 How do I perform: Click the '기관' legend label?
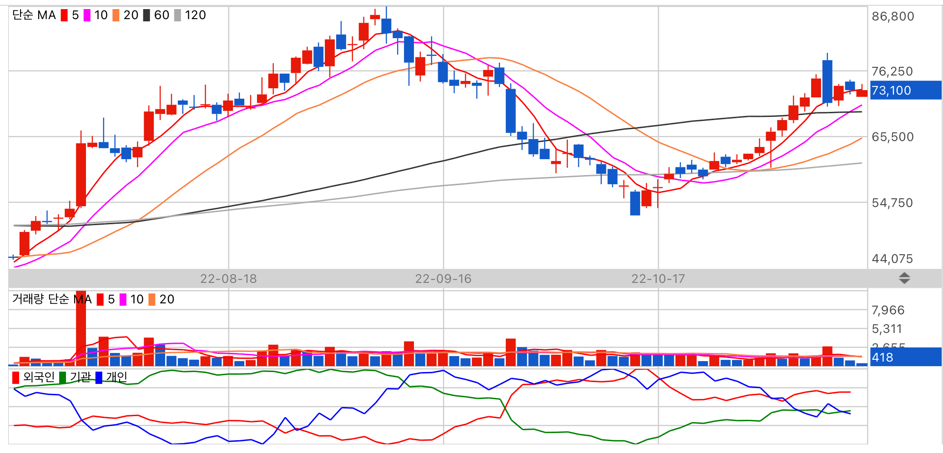80,377
